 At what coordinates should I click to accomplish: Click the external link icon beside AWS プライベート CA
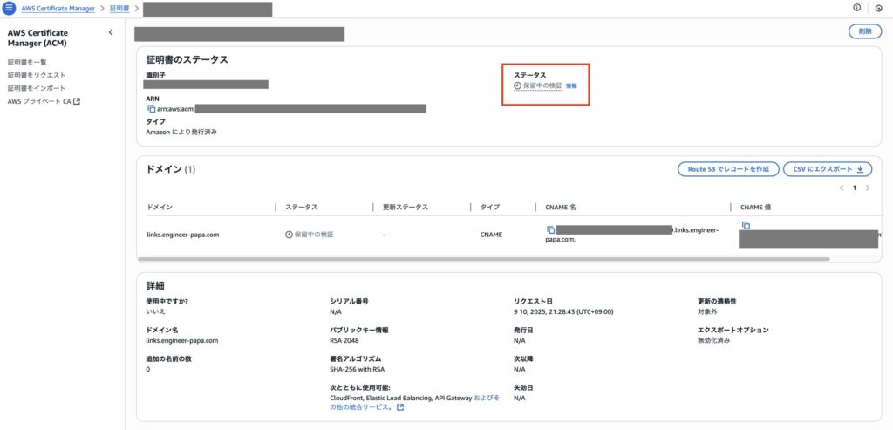coord(78,101)
